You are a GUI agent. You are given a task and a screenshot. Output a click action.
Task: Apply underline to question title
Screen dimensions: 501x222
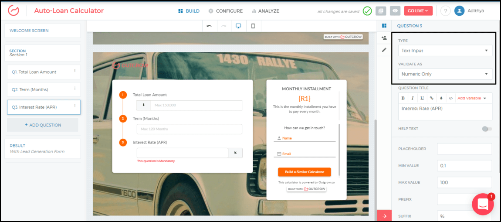pos(422,98)
